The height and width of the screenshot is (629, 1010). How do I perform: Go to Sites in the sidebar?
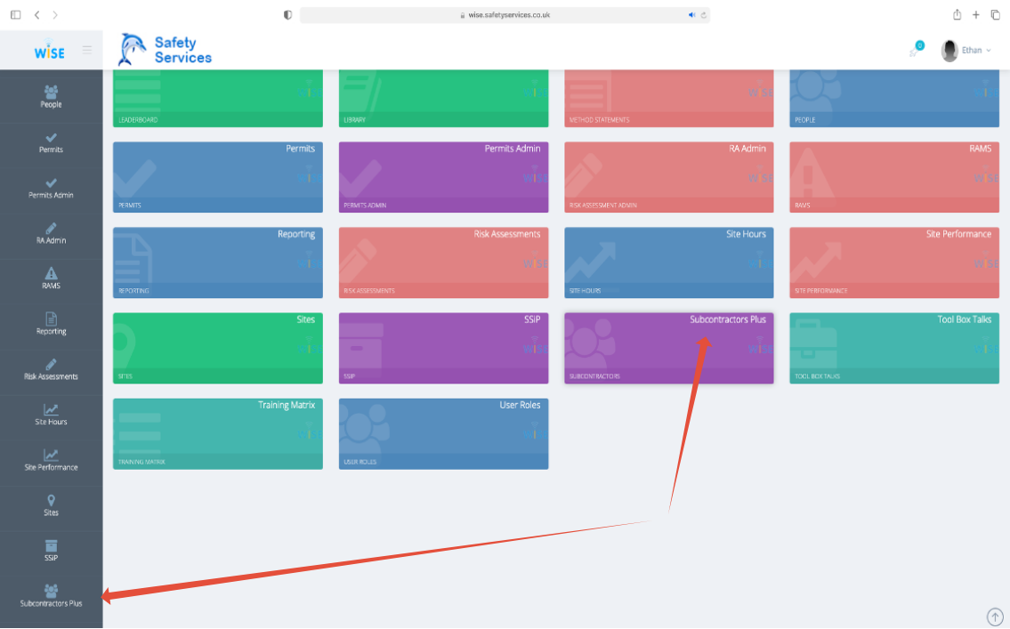pyautogui.click(x=51, y=505)
